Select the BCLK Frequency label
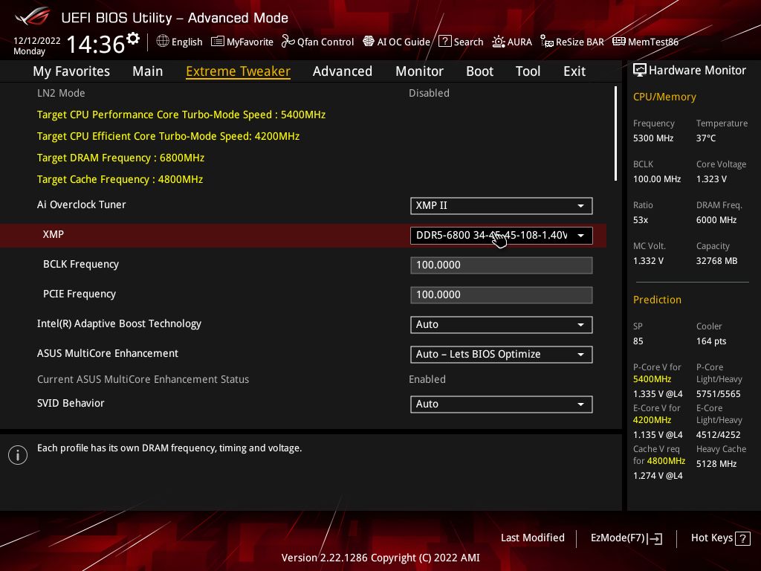The height and width of the screenshot is (571, 761). pos(81,264)
